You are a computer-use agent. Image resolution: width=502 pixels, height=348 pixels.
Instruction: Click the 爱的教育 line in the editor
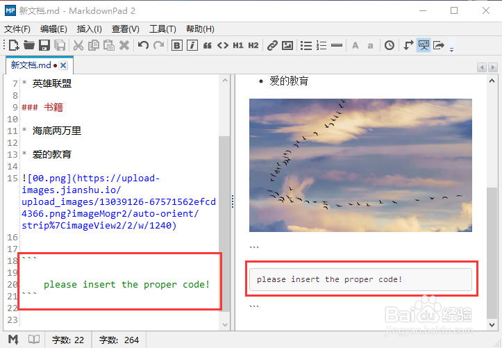tap(47, 154)
